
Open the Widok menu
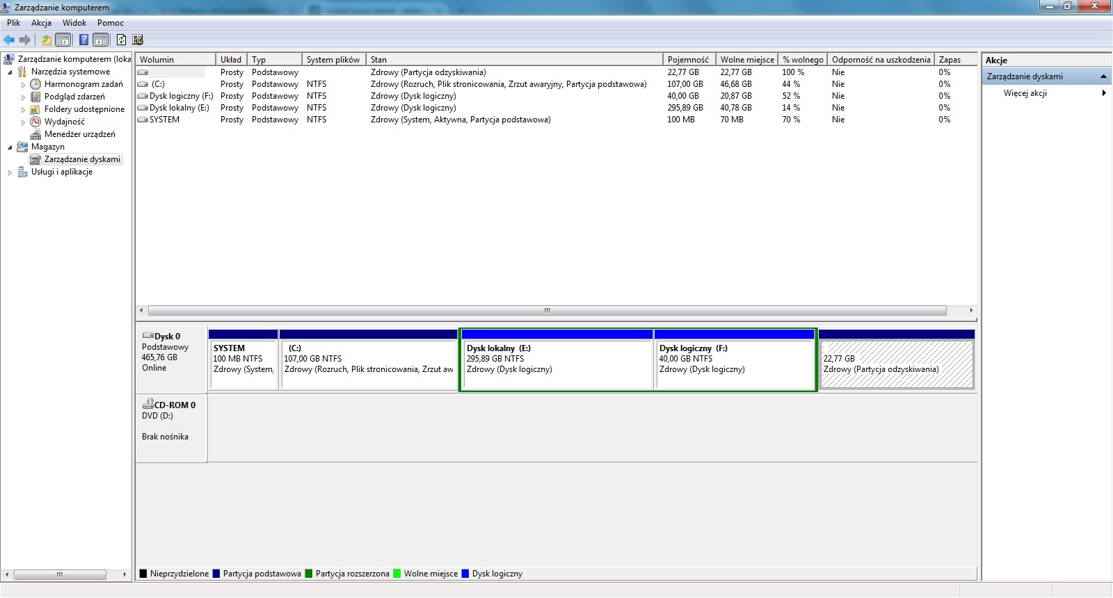(x=74, y=23)
